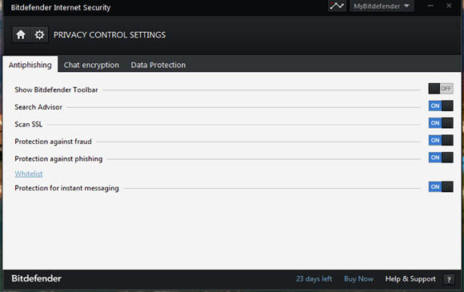This screenshot has width=464, height=292.
Task: Expand the MyBitdefender dropdown
Action: (x=382, y=6)
